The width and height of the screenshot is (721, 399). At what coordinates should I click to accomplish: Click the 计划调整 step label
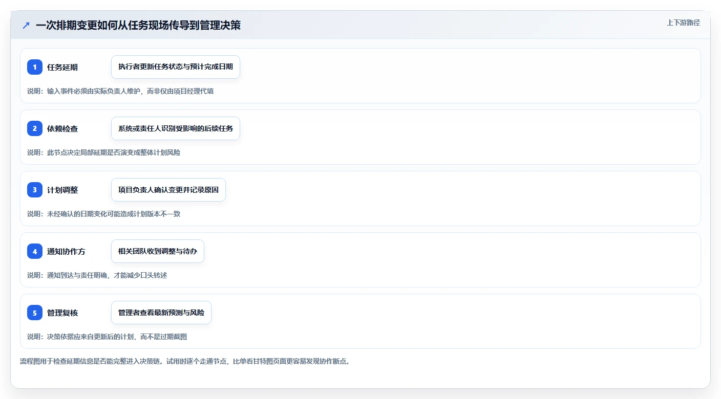(x=62, y=190)
